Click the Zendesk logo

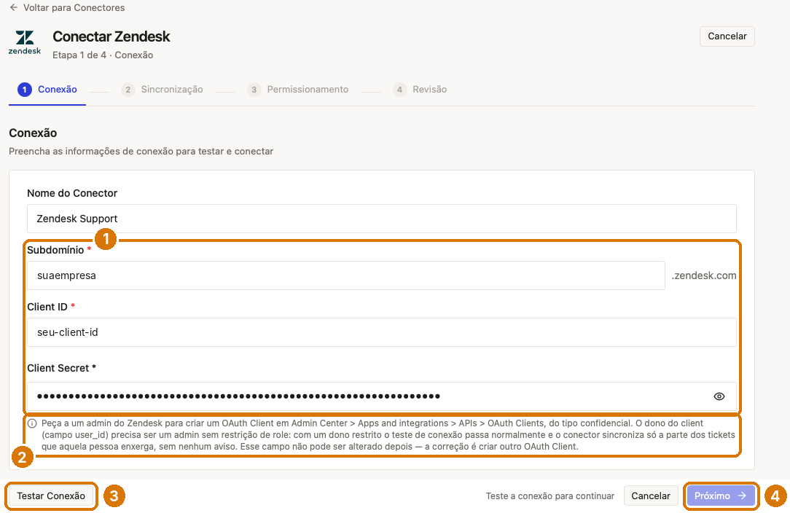coord(25,43)
